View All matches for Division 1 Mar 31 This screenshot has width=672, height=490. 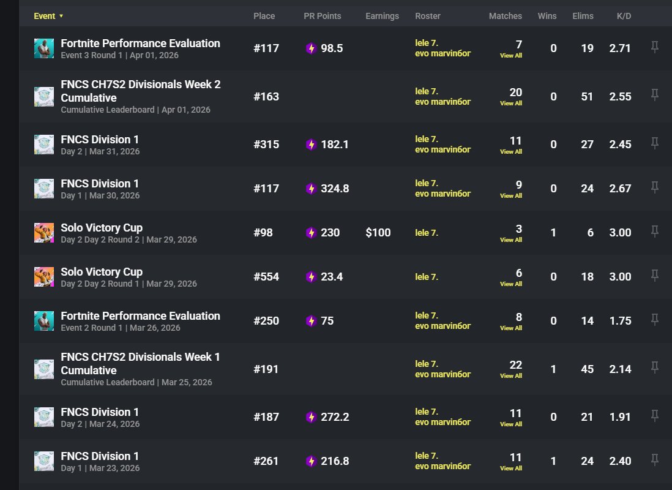[x=511, y=151]
